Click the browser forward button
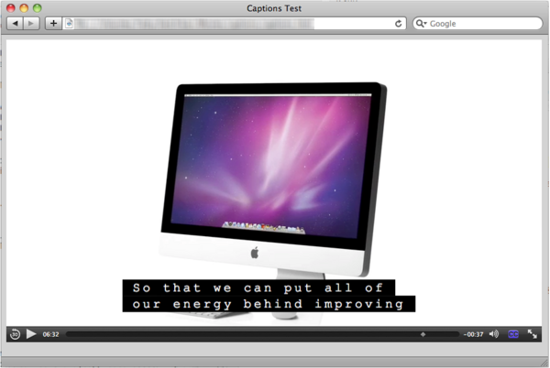The height and width of the screenshot is (368, 550). click(x=32, y=23)
